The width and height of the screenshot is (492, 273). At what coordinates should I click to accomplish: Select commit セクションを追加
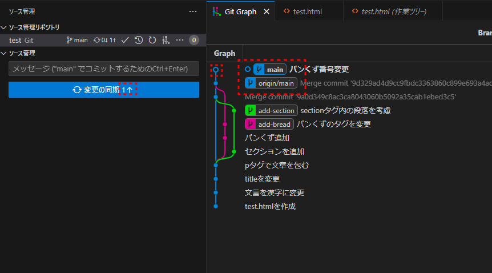[274, 151]
